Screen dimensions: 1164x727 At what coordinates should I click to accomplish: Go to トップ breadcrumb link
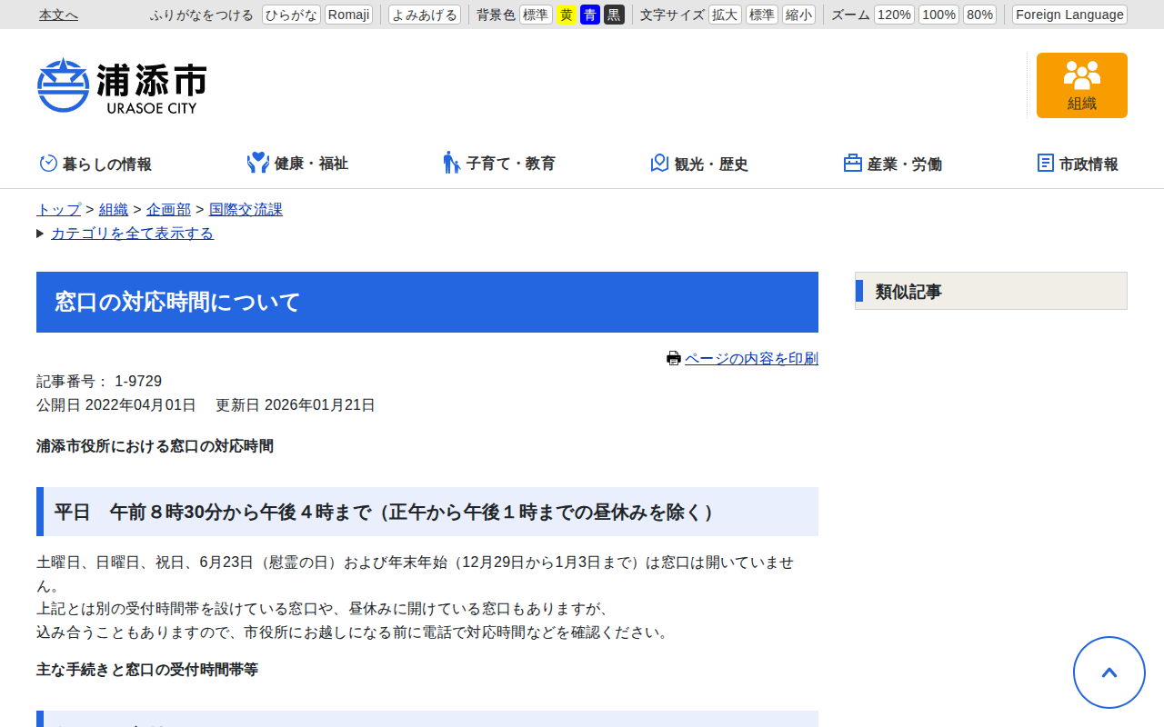pyautogui.click(x=59, y=210)
